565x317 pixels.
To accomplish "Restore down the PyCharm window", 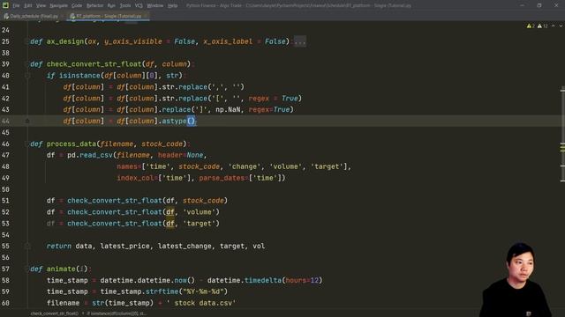I will [x=539, y=5].
